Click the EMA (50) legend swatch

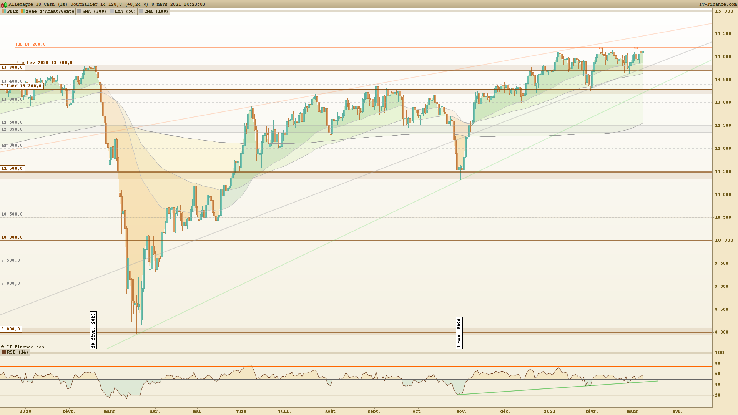(111, 12)
